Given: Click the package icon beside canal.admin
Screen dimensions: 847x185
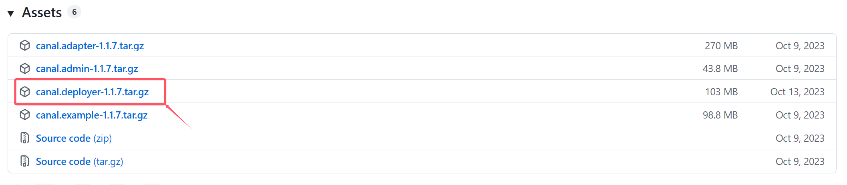Looking at the screenshot, I should point(25,68).
